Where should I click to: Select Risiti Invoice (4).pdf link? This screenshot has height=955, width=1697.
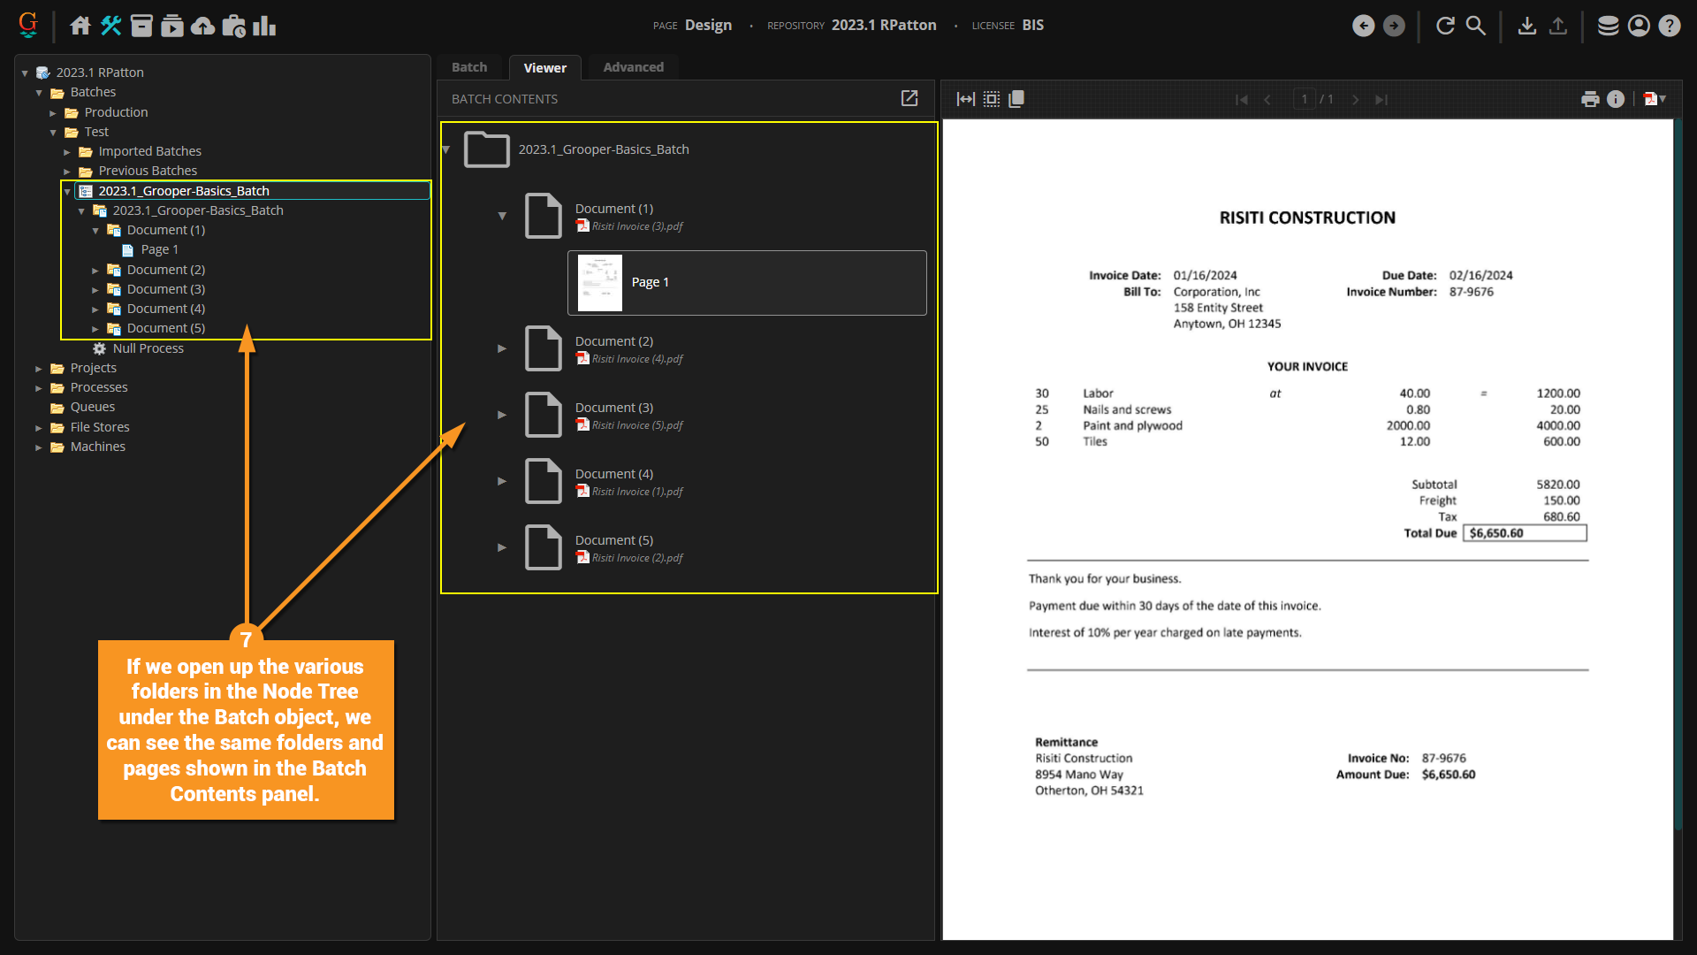[636, 359]
